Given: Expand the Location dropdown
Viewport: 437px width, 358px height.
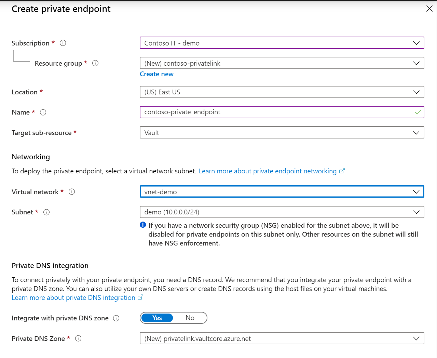Looking at the screenshot, I should 416,92.
